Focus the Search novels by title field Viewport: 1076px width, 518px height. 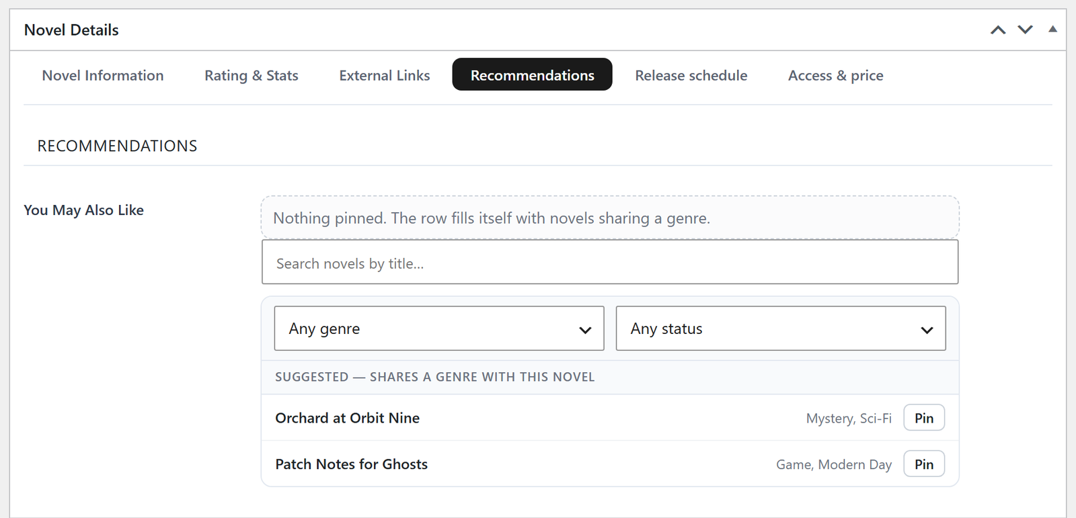coord(610,262)
